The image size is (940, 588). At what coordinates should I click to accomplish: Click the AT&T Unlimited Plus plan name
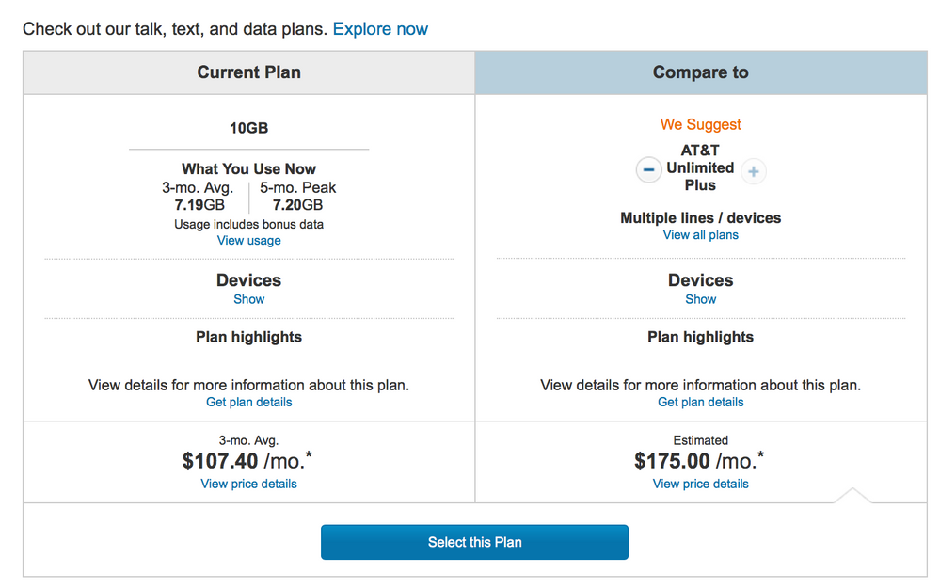701,167
